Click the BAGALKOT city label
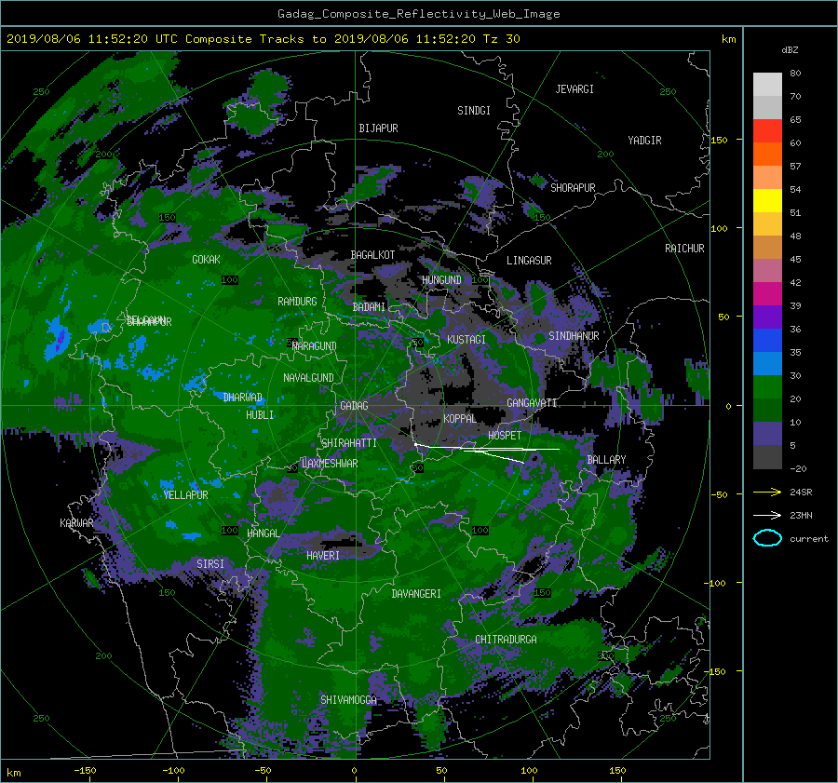 pos(372,255)
